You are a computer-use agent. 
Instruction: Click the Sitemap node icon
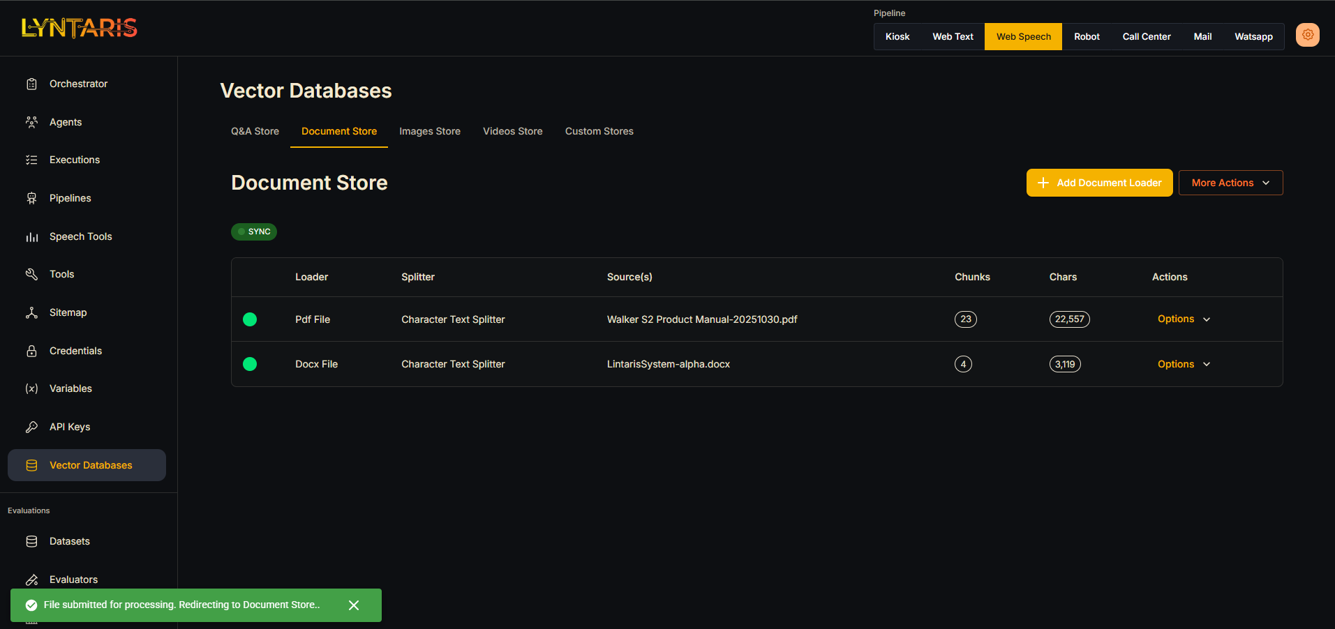coord(31,312)
